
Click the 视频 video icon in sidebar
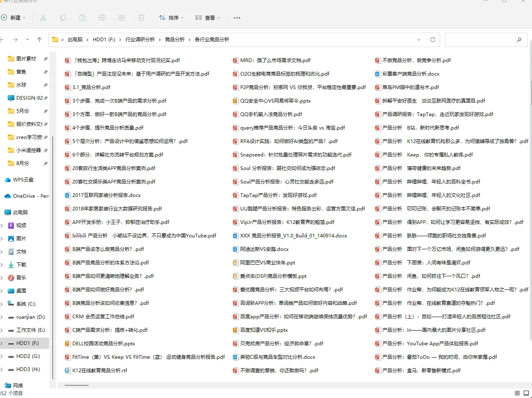[x=11, y=226]
